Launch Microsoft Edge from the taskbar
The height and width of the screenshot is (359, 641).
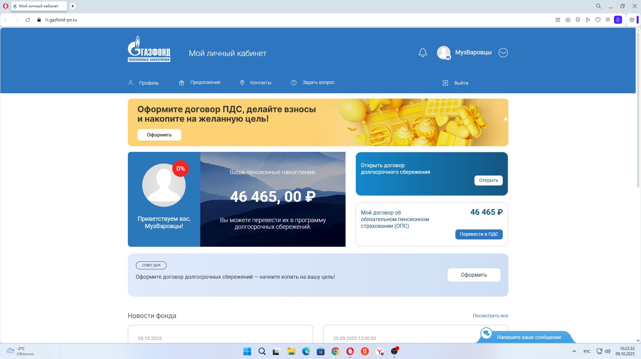pos(306,351)
